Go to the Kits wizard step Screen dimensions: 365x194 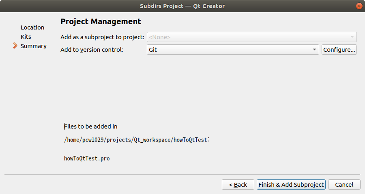[26, 37]
